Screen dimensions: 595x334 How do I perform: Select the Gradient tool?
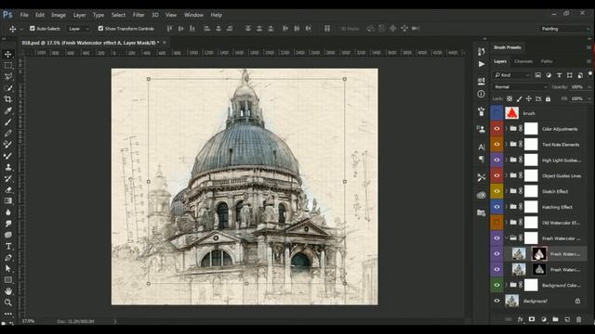8,201
